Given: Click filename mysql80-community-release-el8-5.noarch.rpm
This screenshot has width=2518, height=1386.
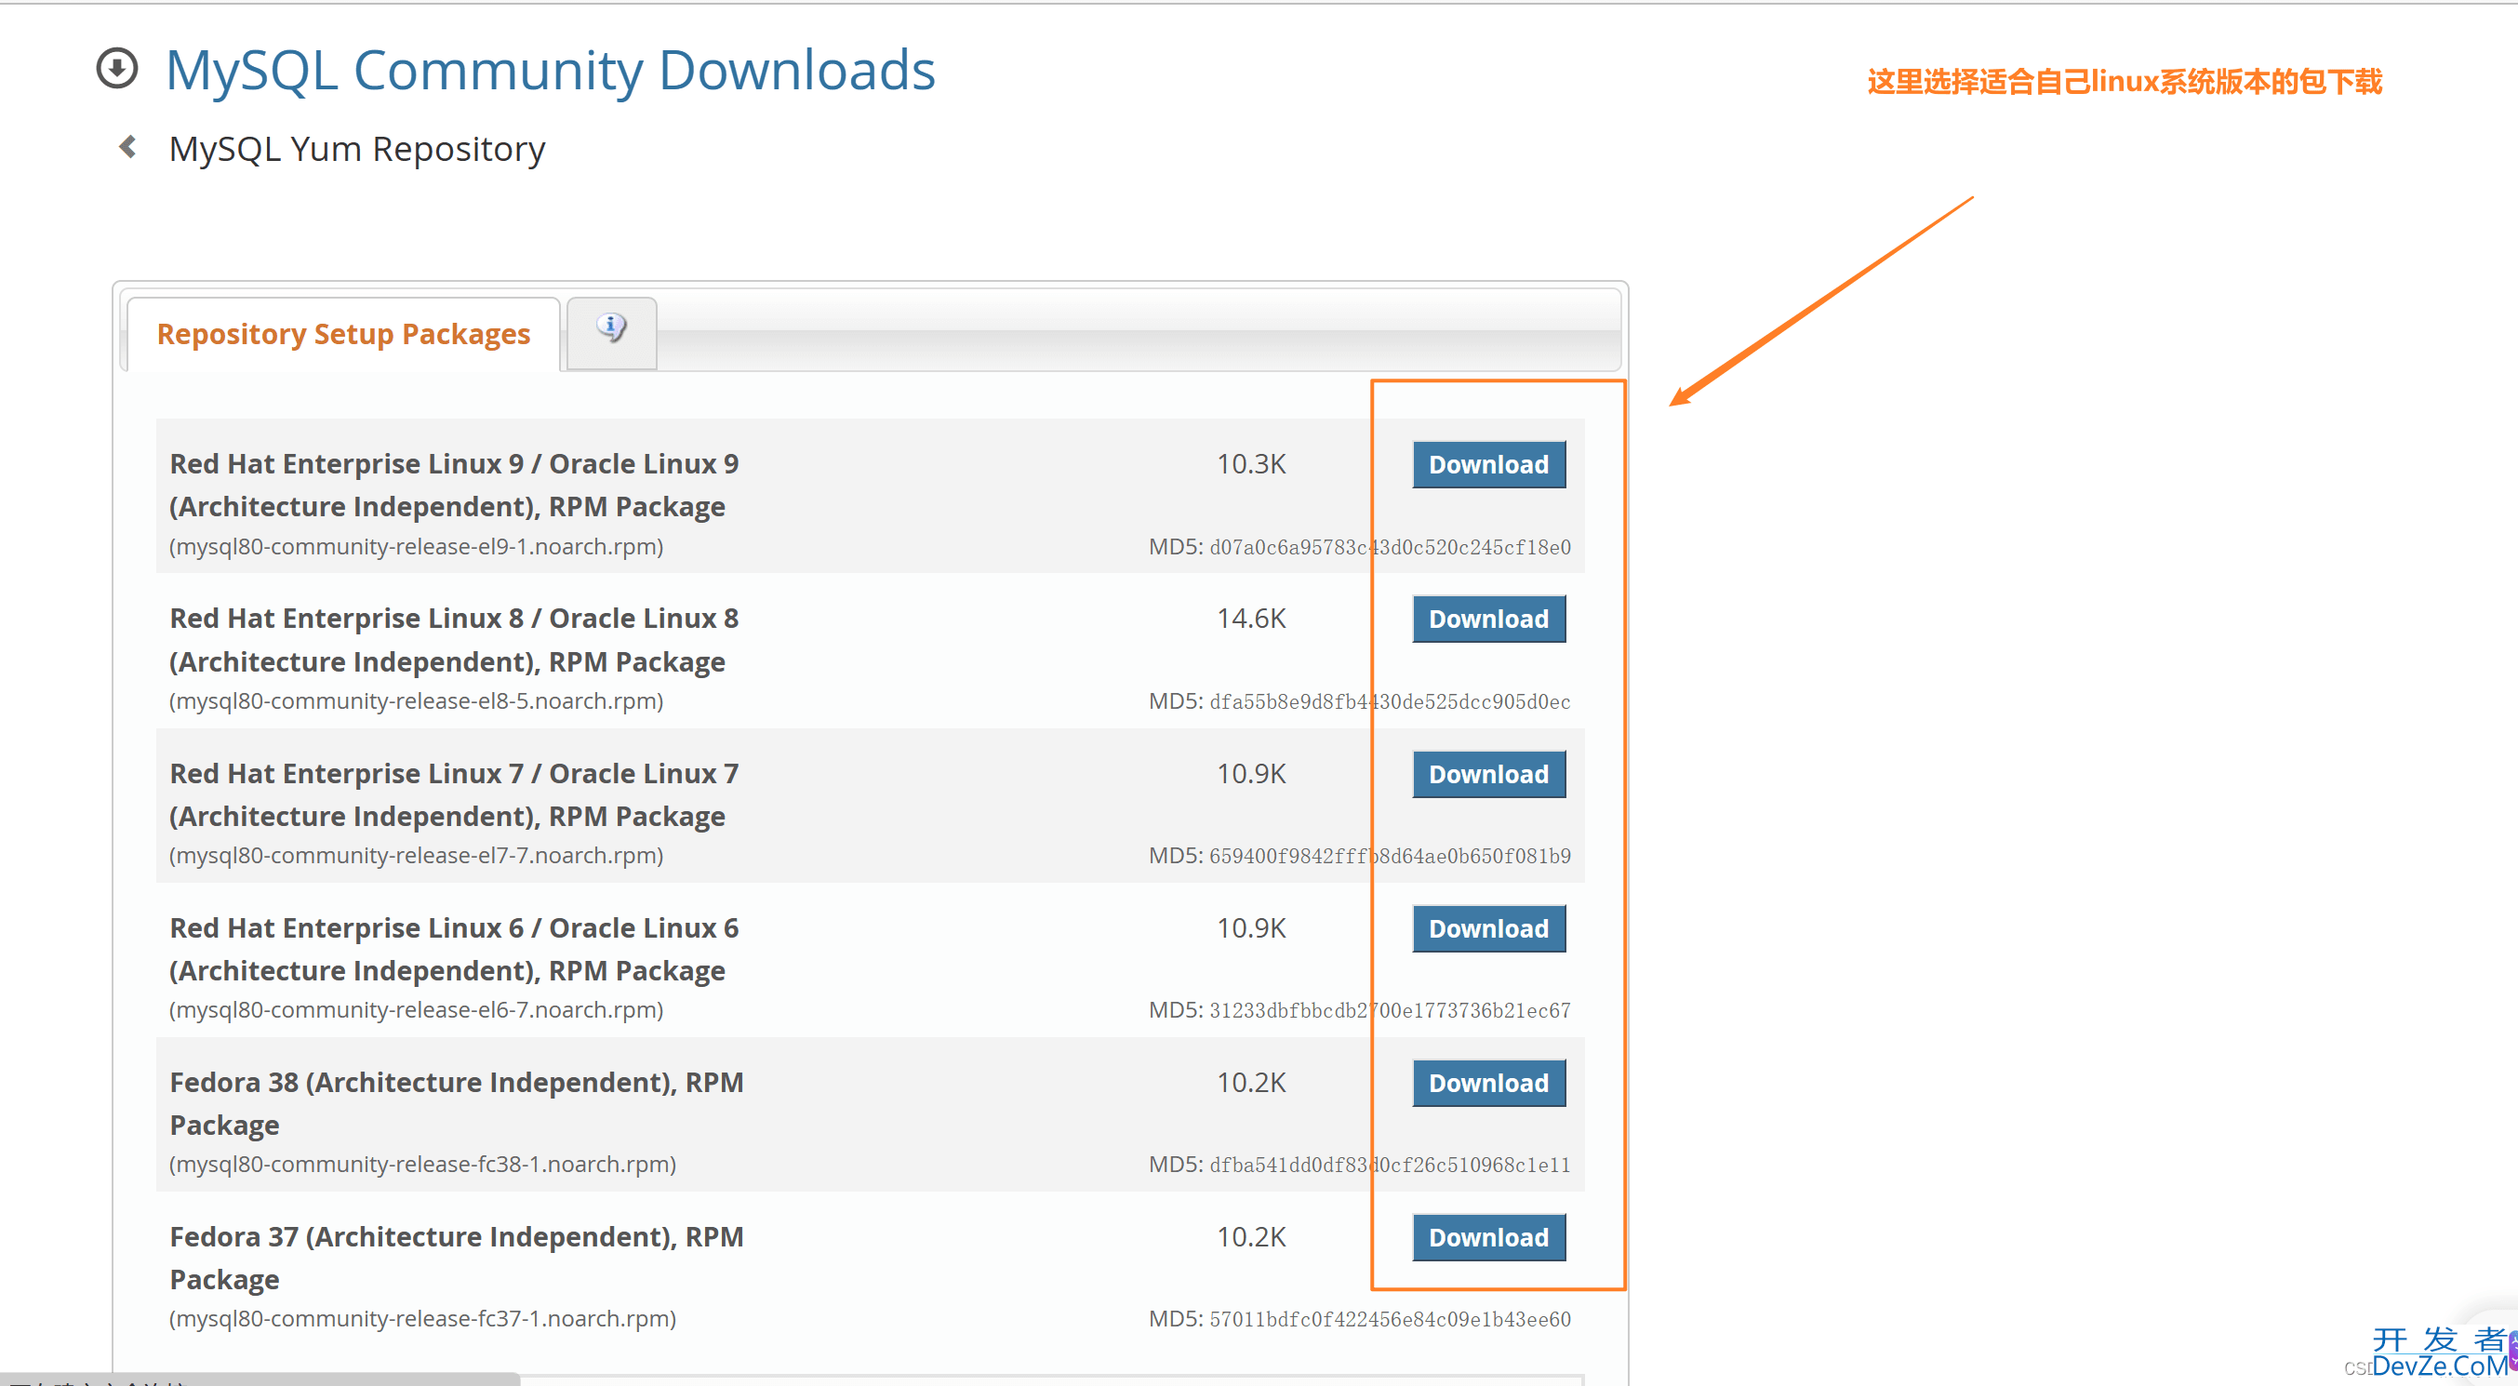Looking at the screenshot, I should 417,700.
